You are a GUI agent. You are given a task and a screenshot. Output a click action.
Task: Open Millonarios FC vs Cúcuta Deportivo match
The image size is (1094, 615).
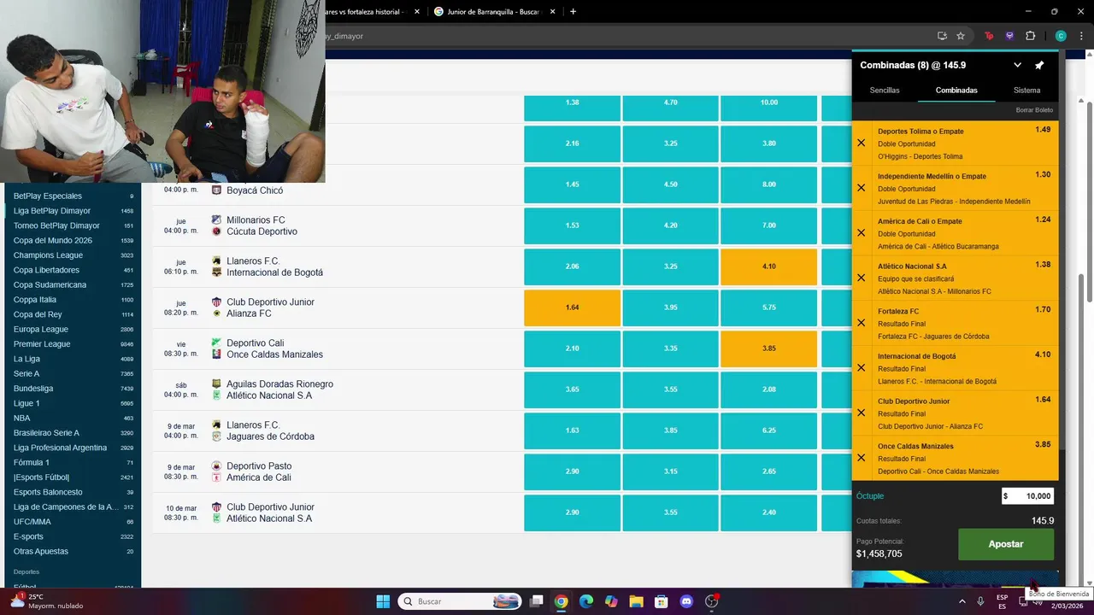[x=262, y=225]
